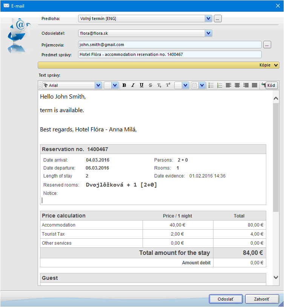Open the Arial font family dropdown

(98, 85)
